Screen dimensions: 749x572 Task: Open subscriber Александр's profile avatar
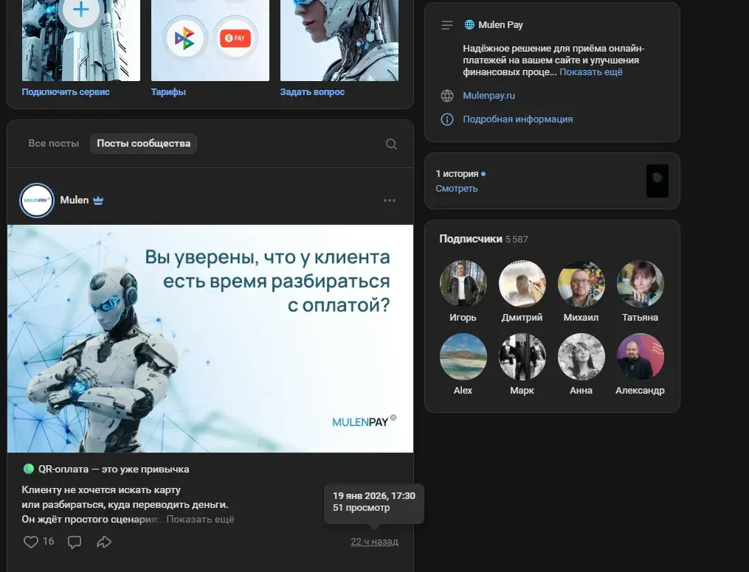point(640,356)
